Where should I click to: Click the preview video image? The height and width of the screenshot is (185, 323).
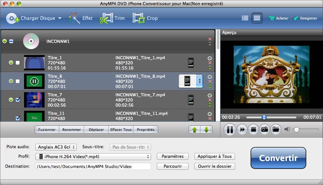tap(271, 74)
